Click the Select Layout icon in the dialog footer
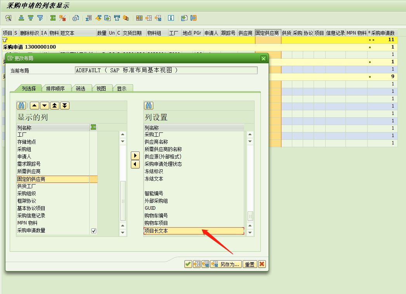This screenshot has width=406, height=294. (x=197, y=264)
